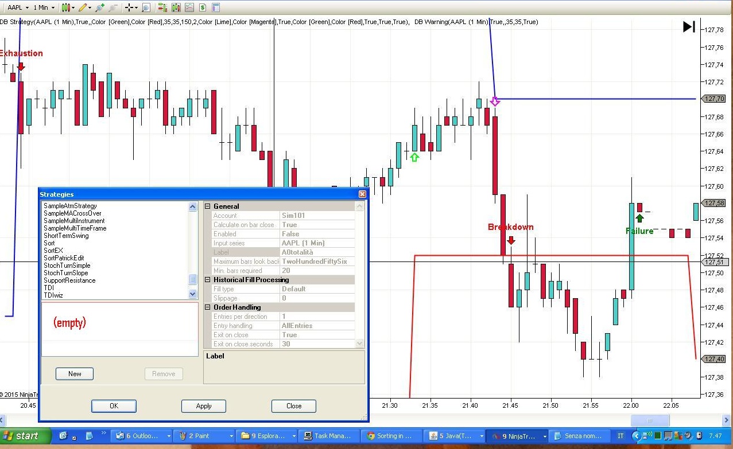
Task: Collapse the Historical Fill Processing section
Action: pyautogui.click(x=208, y=280)
